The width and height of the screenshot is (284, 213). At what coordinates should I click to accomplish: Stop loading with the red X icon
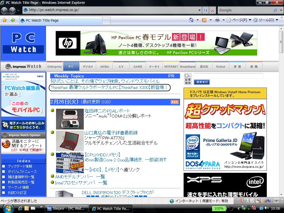point(212,10)
